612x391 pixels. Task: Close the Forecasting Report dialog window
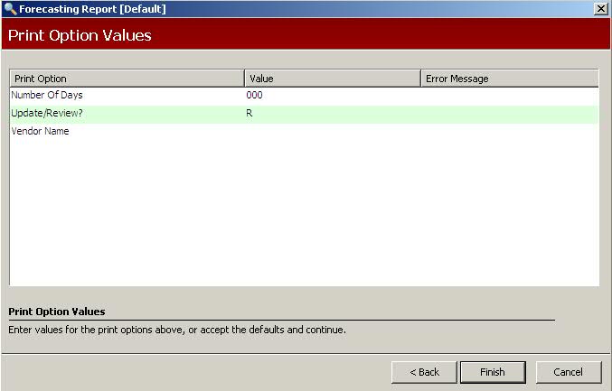coord(600,8)
